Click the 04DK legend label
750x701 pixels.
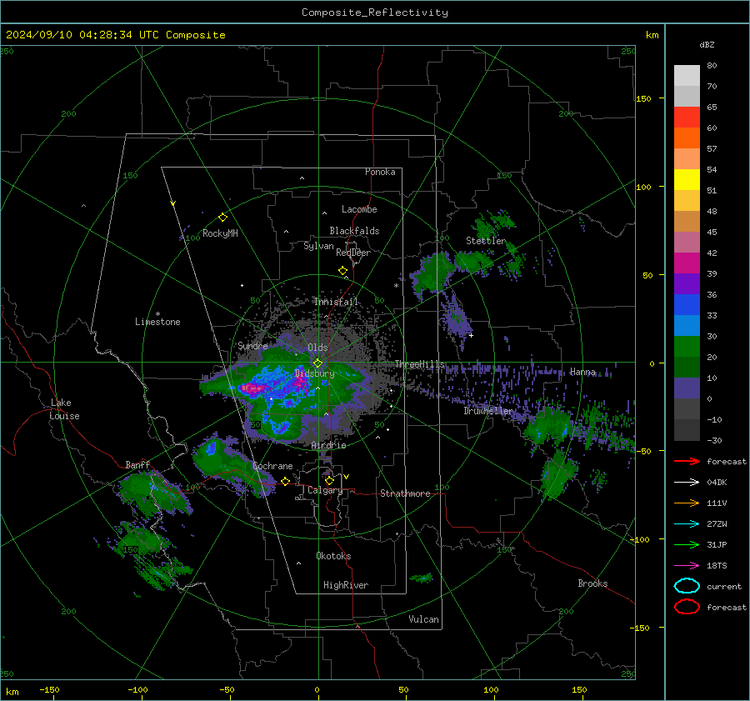coord(717,483)
